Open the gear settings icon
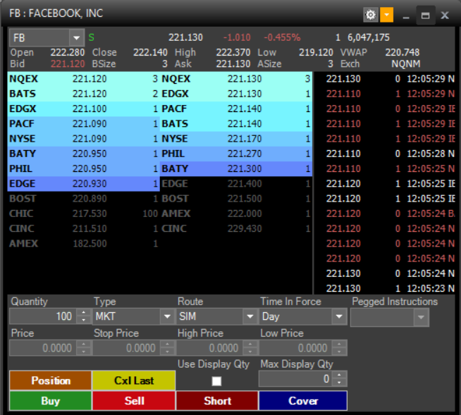The image size is (461, 415). pyautogui.click(x=371, y=15)
